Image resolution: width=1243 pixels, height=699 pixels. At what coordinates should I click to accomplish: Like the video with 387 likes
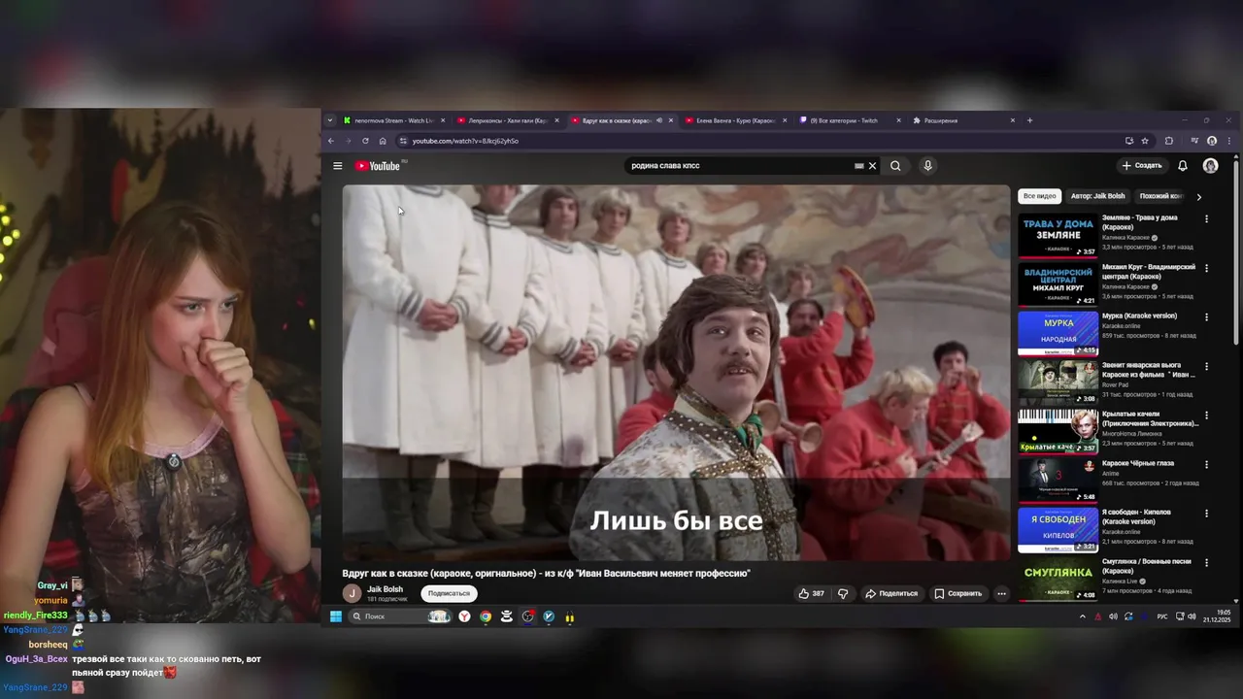click(811, 593)
